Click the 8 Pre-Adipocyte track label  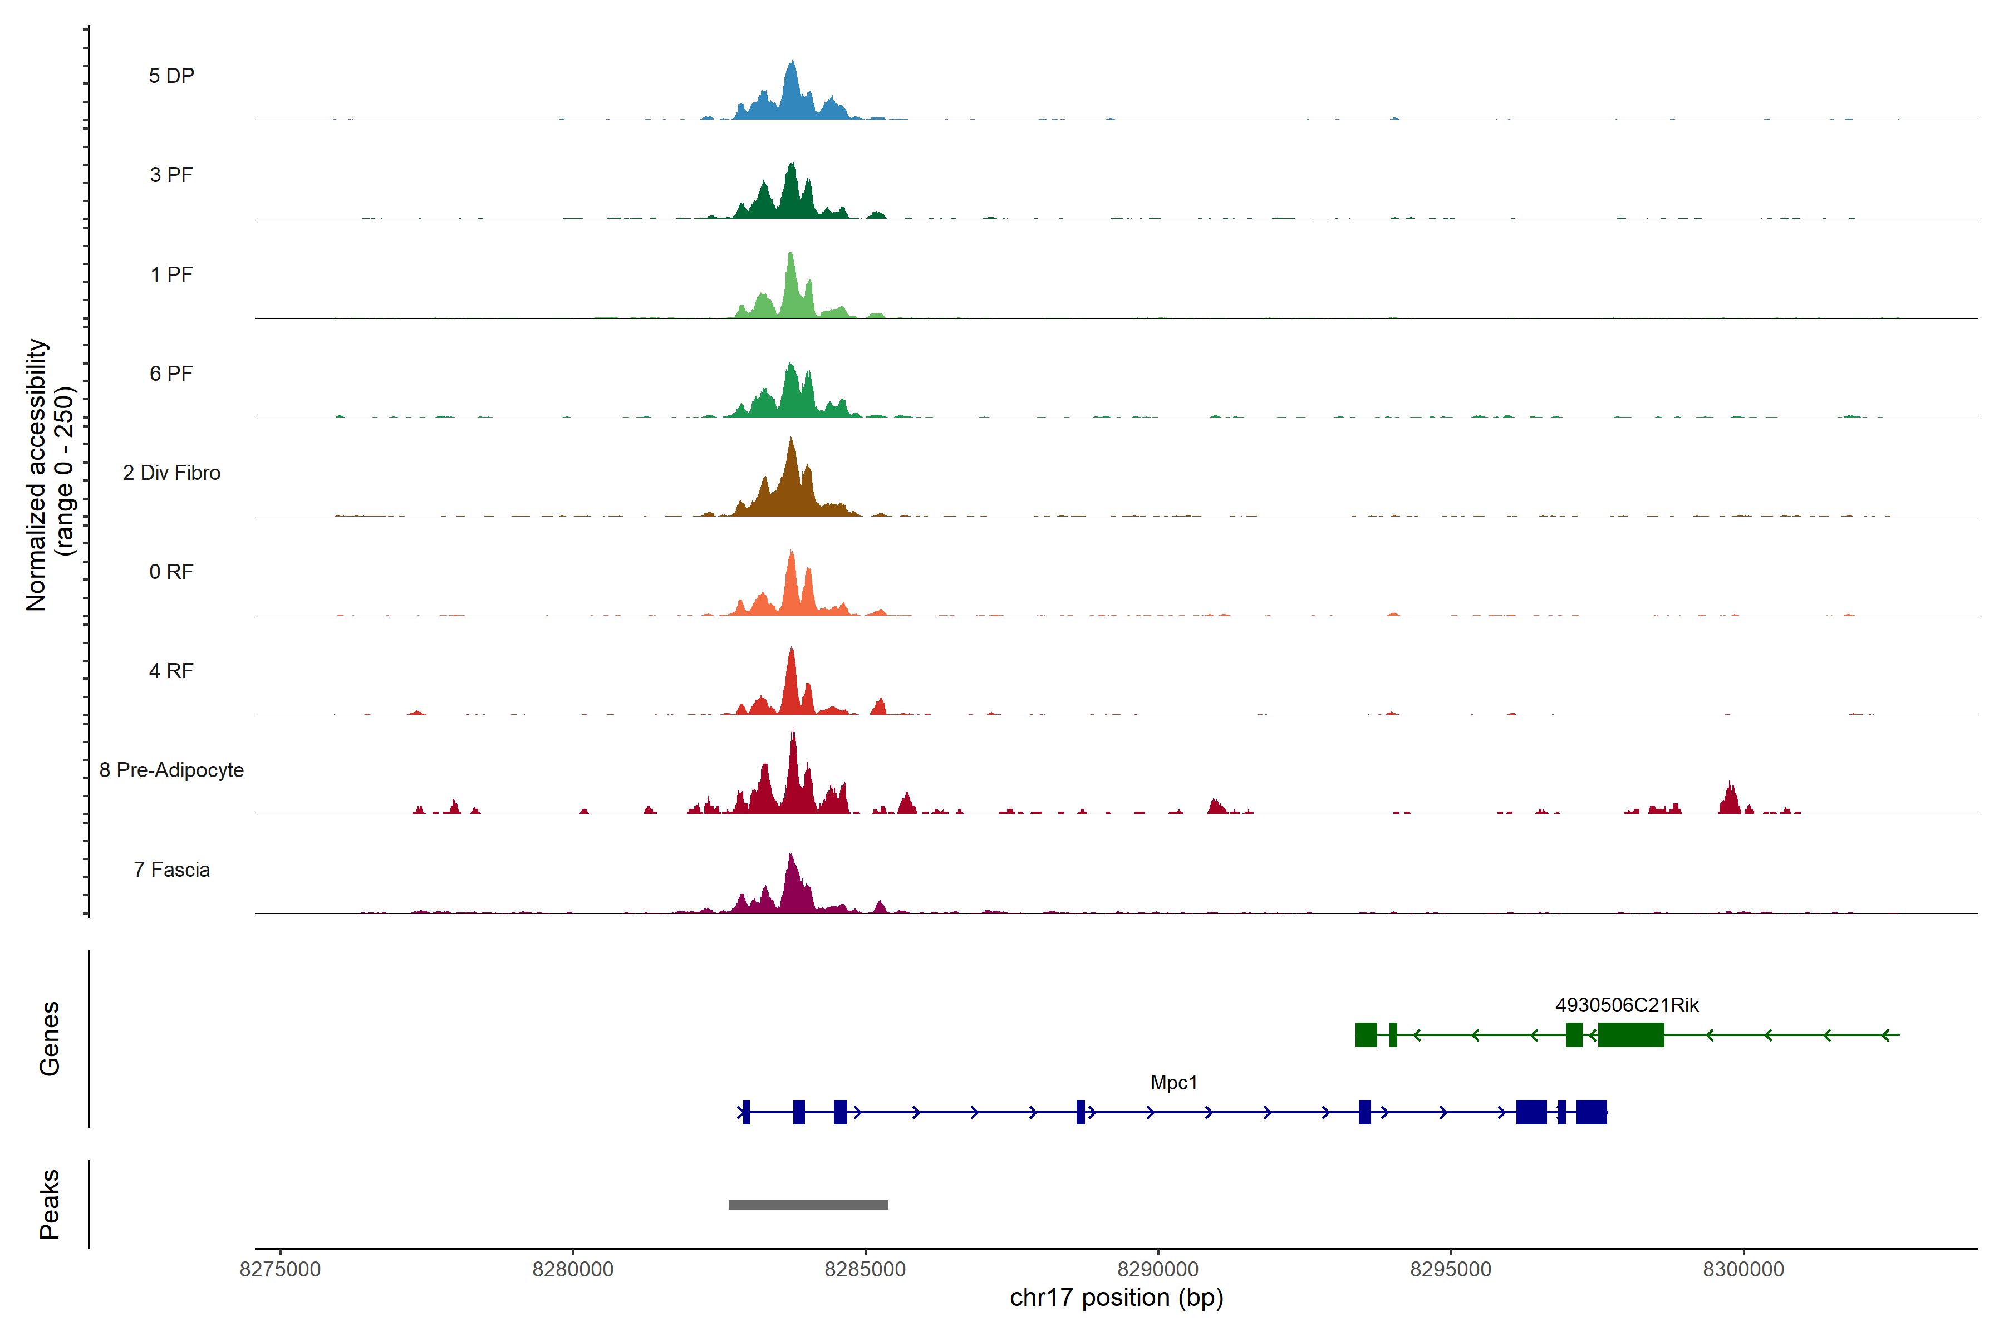171,770
